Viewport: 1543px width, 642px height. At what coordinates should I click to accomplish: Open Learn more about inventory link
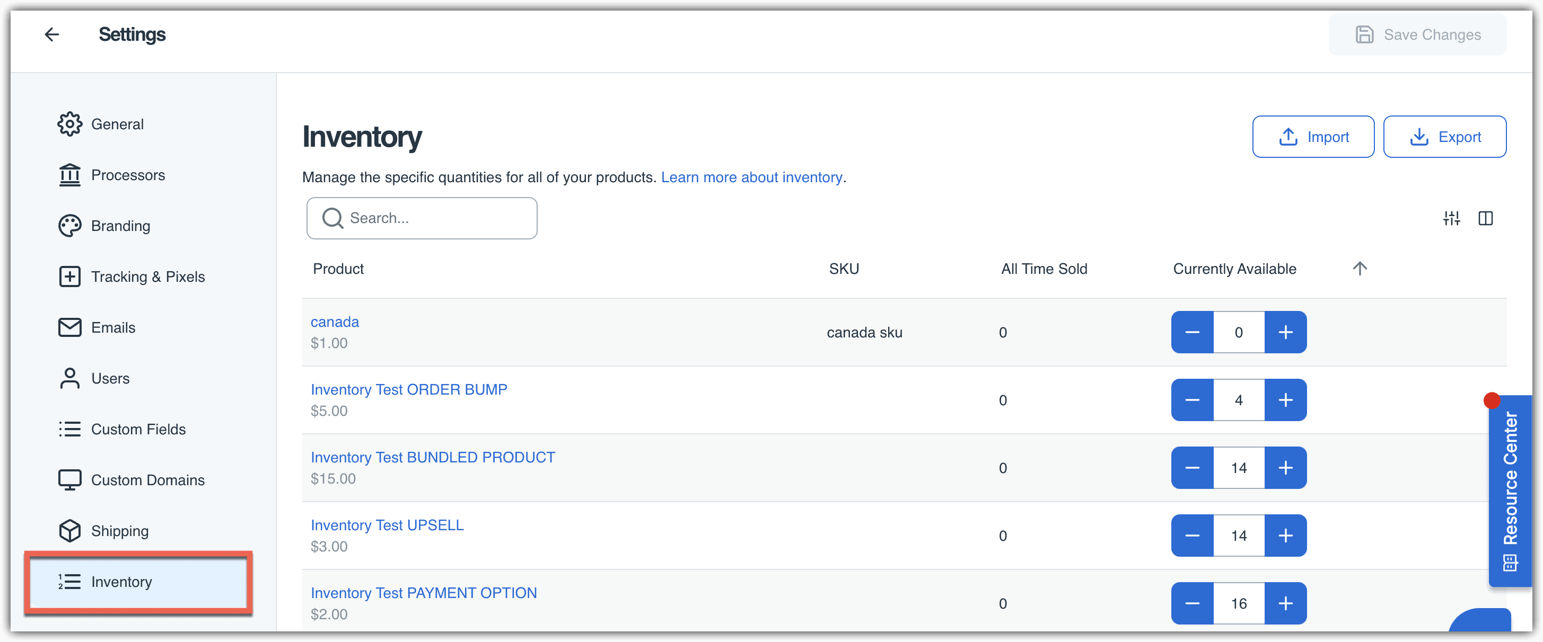coord(751,177)
